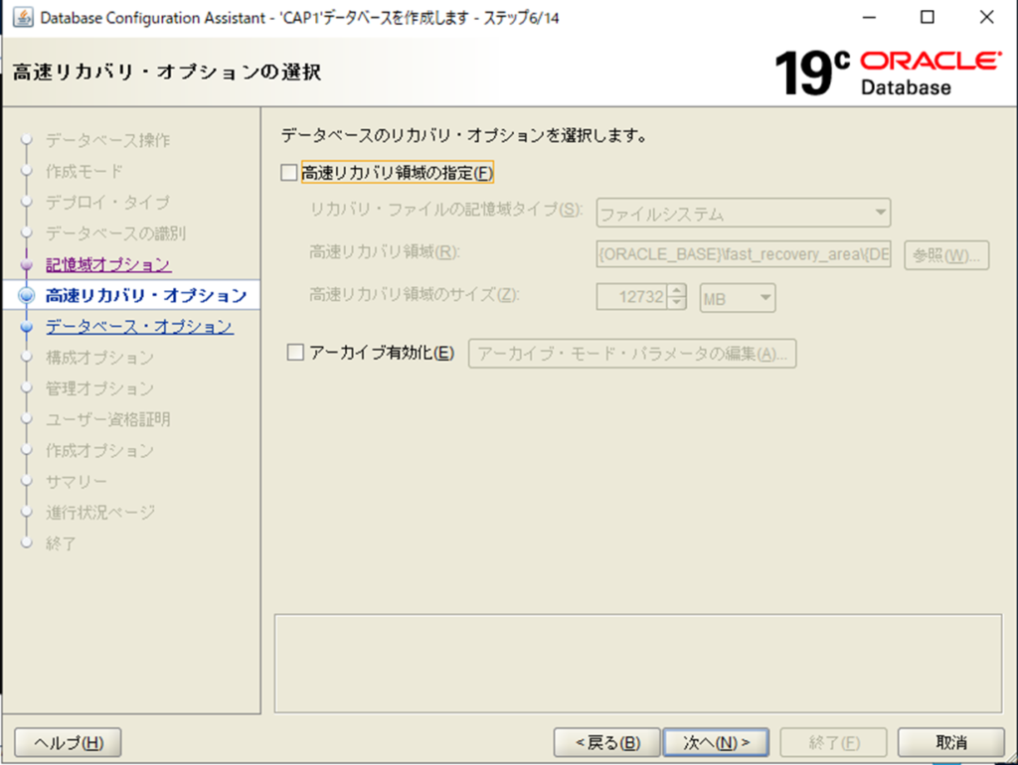Cancel the wizard with 取消 button

950,742
